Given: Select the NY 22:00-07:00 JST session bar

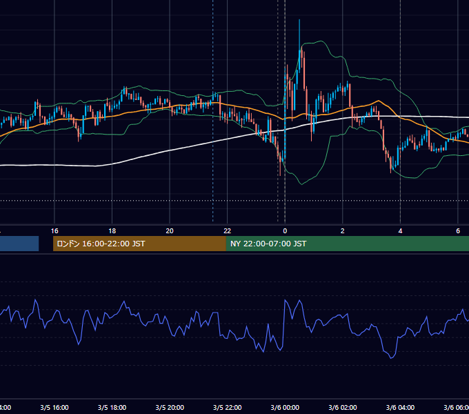Looking at the screenshot, I should [347, 244].
